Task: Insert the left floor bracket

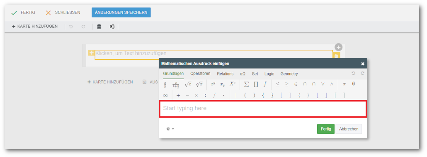Action: tap(317, 96)
